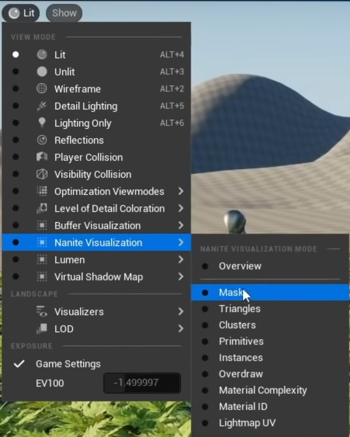This screenshot has height=437, width=350.
Task: Expand the Buffer Visualization submenu arrow
Action: (x=181, y=225)
